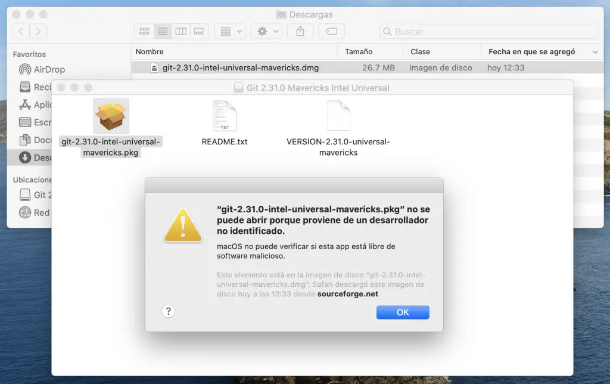Focus the Buscar search field

tap(488, 32)
